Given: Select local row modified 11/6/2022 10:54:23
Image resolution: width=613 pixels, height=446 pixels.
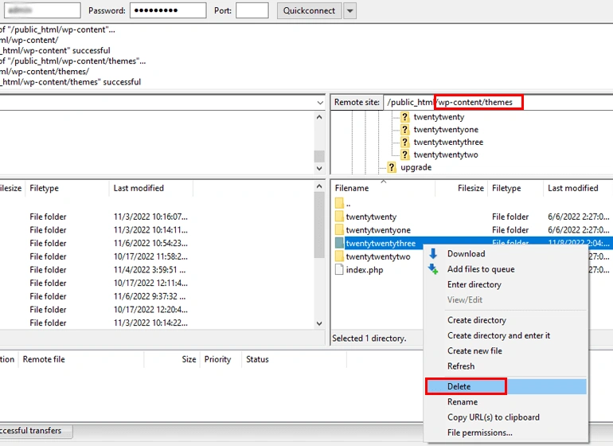Looking at the screenshot, I should pos(156,243).
